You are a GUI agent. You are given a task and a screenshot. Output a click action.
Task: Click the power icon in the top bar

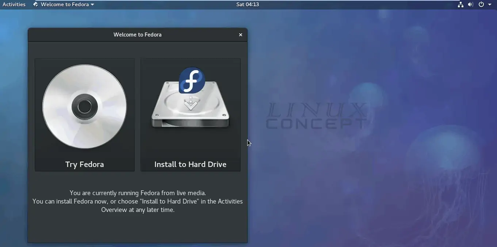(x=481, y=5)
